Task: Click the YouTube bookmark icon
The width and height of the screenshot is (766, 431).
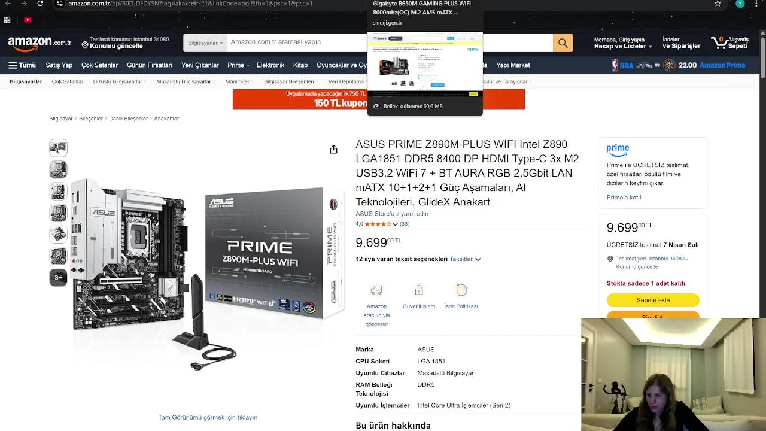Action: point(28,20)
